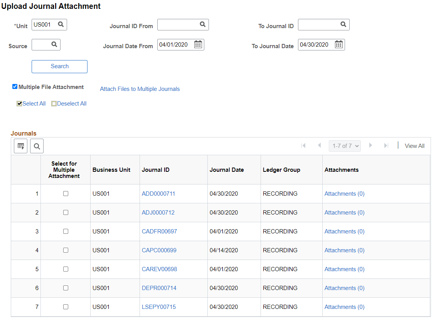441x322 pixels.
Task: Open the To Journal Date calendar picker
Action: point(338,44)
